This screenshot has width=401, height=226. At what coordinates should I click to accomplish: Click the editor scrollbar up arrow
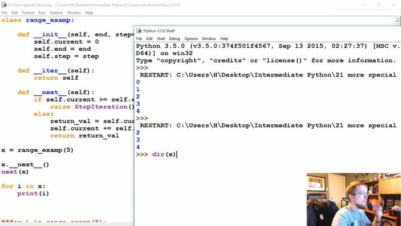(398, 19)
